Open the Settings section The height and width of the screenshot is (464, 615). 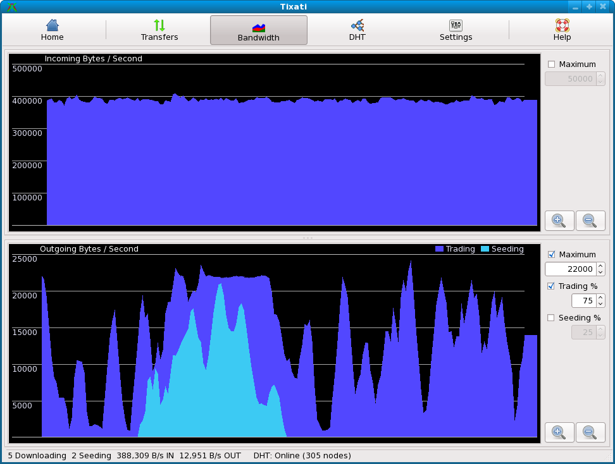456,30
